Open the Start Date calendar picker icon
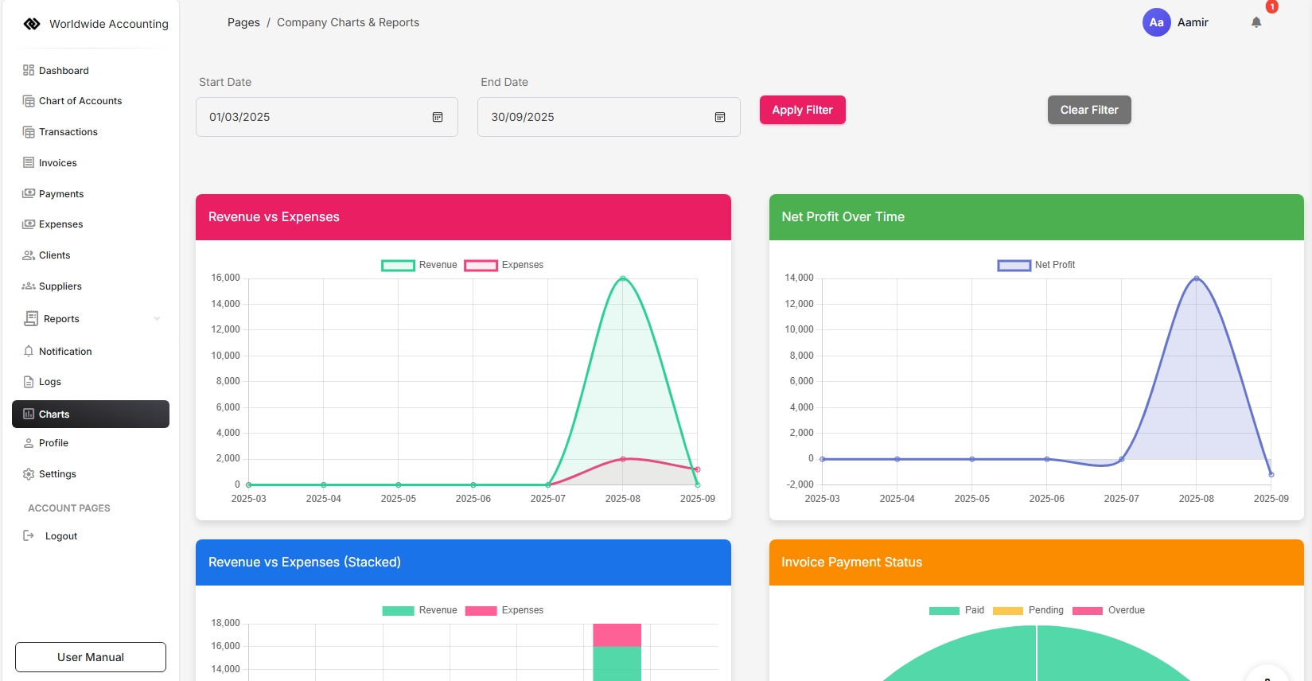This screenshot has height=681, width=1312. click(x=437, y=117)
